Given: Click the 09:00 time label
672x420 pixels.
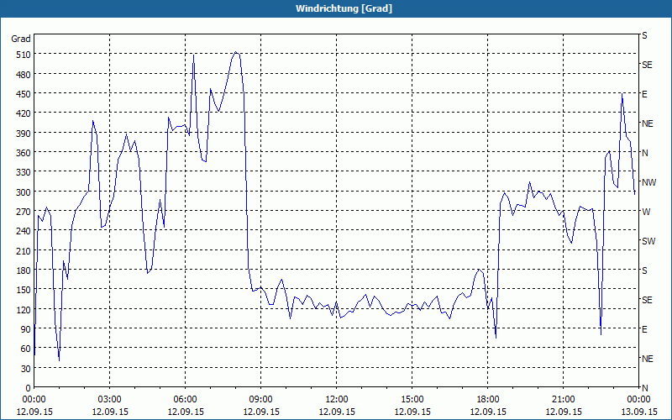Looking at the screenshot, I should click(x=261, y=400).
